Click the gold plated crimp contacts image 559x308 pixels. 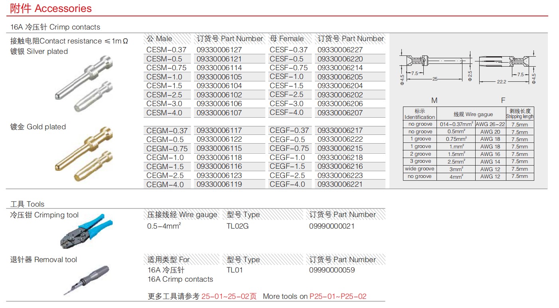point(84,154)
